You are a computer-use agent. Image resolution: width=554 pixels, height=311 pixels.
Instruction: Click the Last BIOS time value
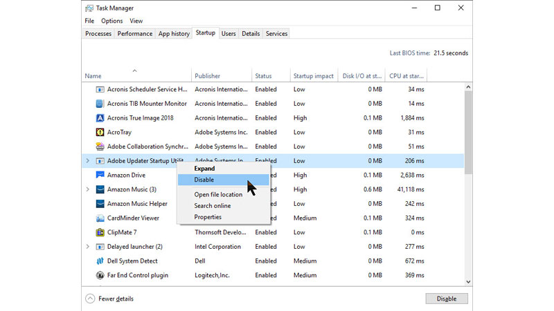point(451,53)
